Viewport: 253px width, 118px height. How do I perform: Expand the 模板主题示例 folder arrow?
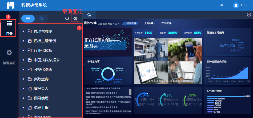click(x=23, y=41)
